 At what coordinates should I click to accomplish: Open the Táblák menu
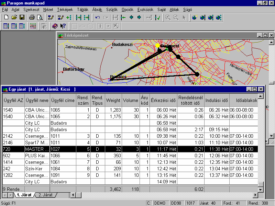pyautogui.click(x=82, y=10)
